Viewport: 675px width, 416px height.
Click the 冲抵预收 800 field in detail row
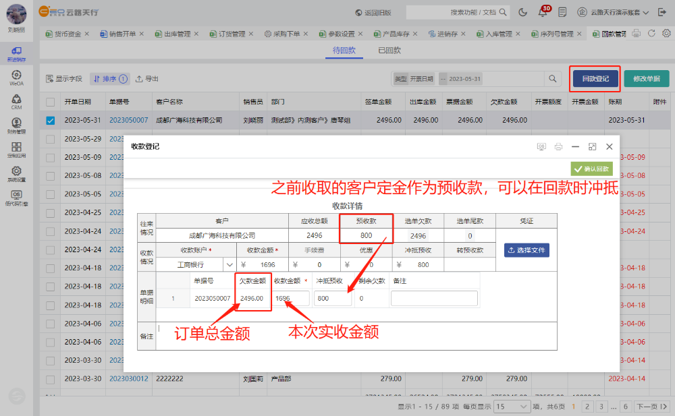click(x=333, y=298)
